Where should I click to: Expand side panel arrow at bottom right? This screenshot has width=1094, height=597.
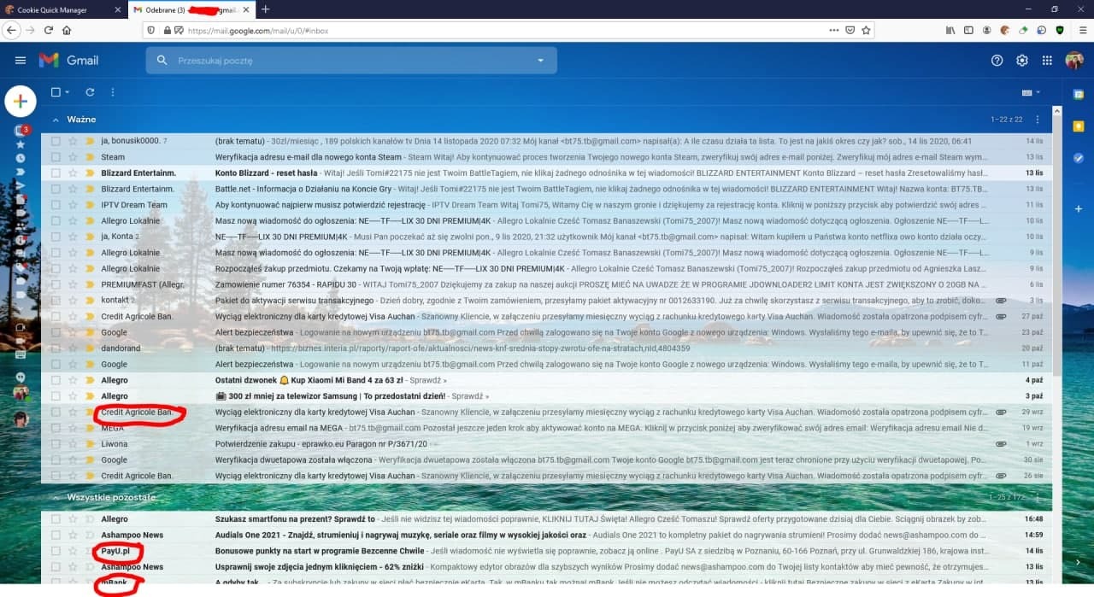tap(1079, 562)
